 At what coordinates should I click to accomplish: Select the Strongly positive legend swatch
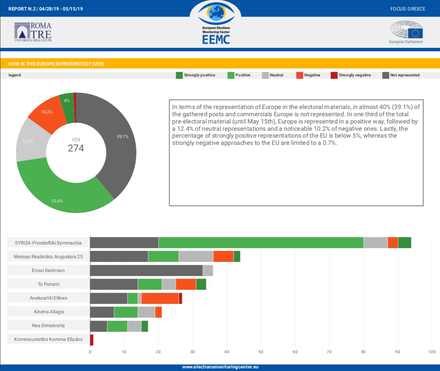pyautogui.click(x=179, y=75)
